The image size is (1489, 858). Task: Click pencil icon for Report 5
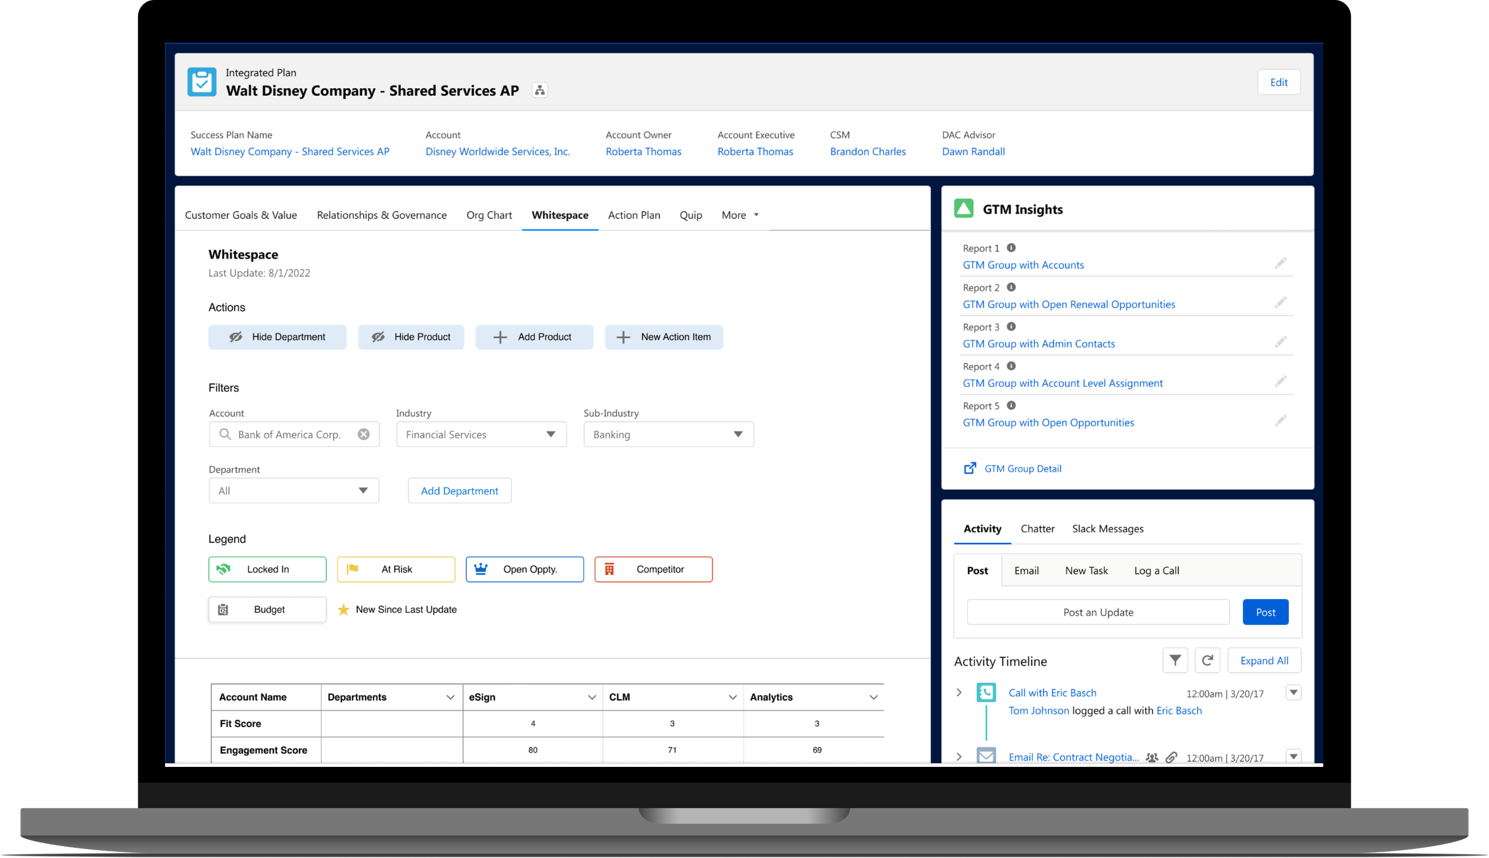[x=1280, y=421]
